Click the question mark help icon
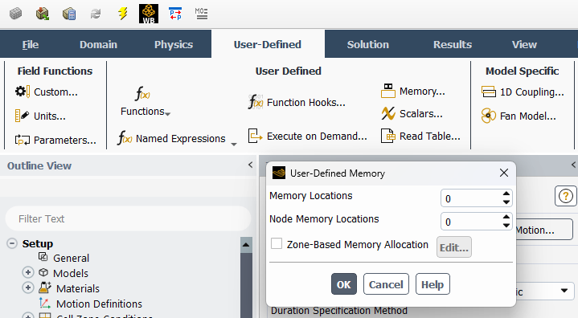The width and height of the screenshot is (578, 318). coord(566,196)
